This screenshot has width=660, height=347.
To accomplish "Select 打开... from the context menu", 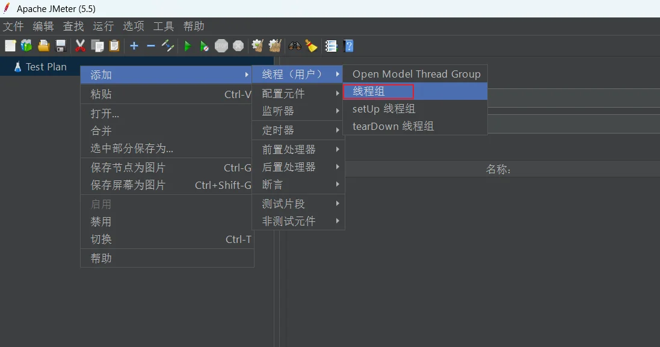I will point(167,113).
